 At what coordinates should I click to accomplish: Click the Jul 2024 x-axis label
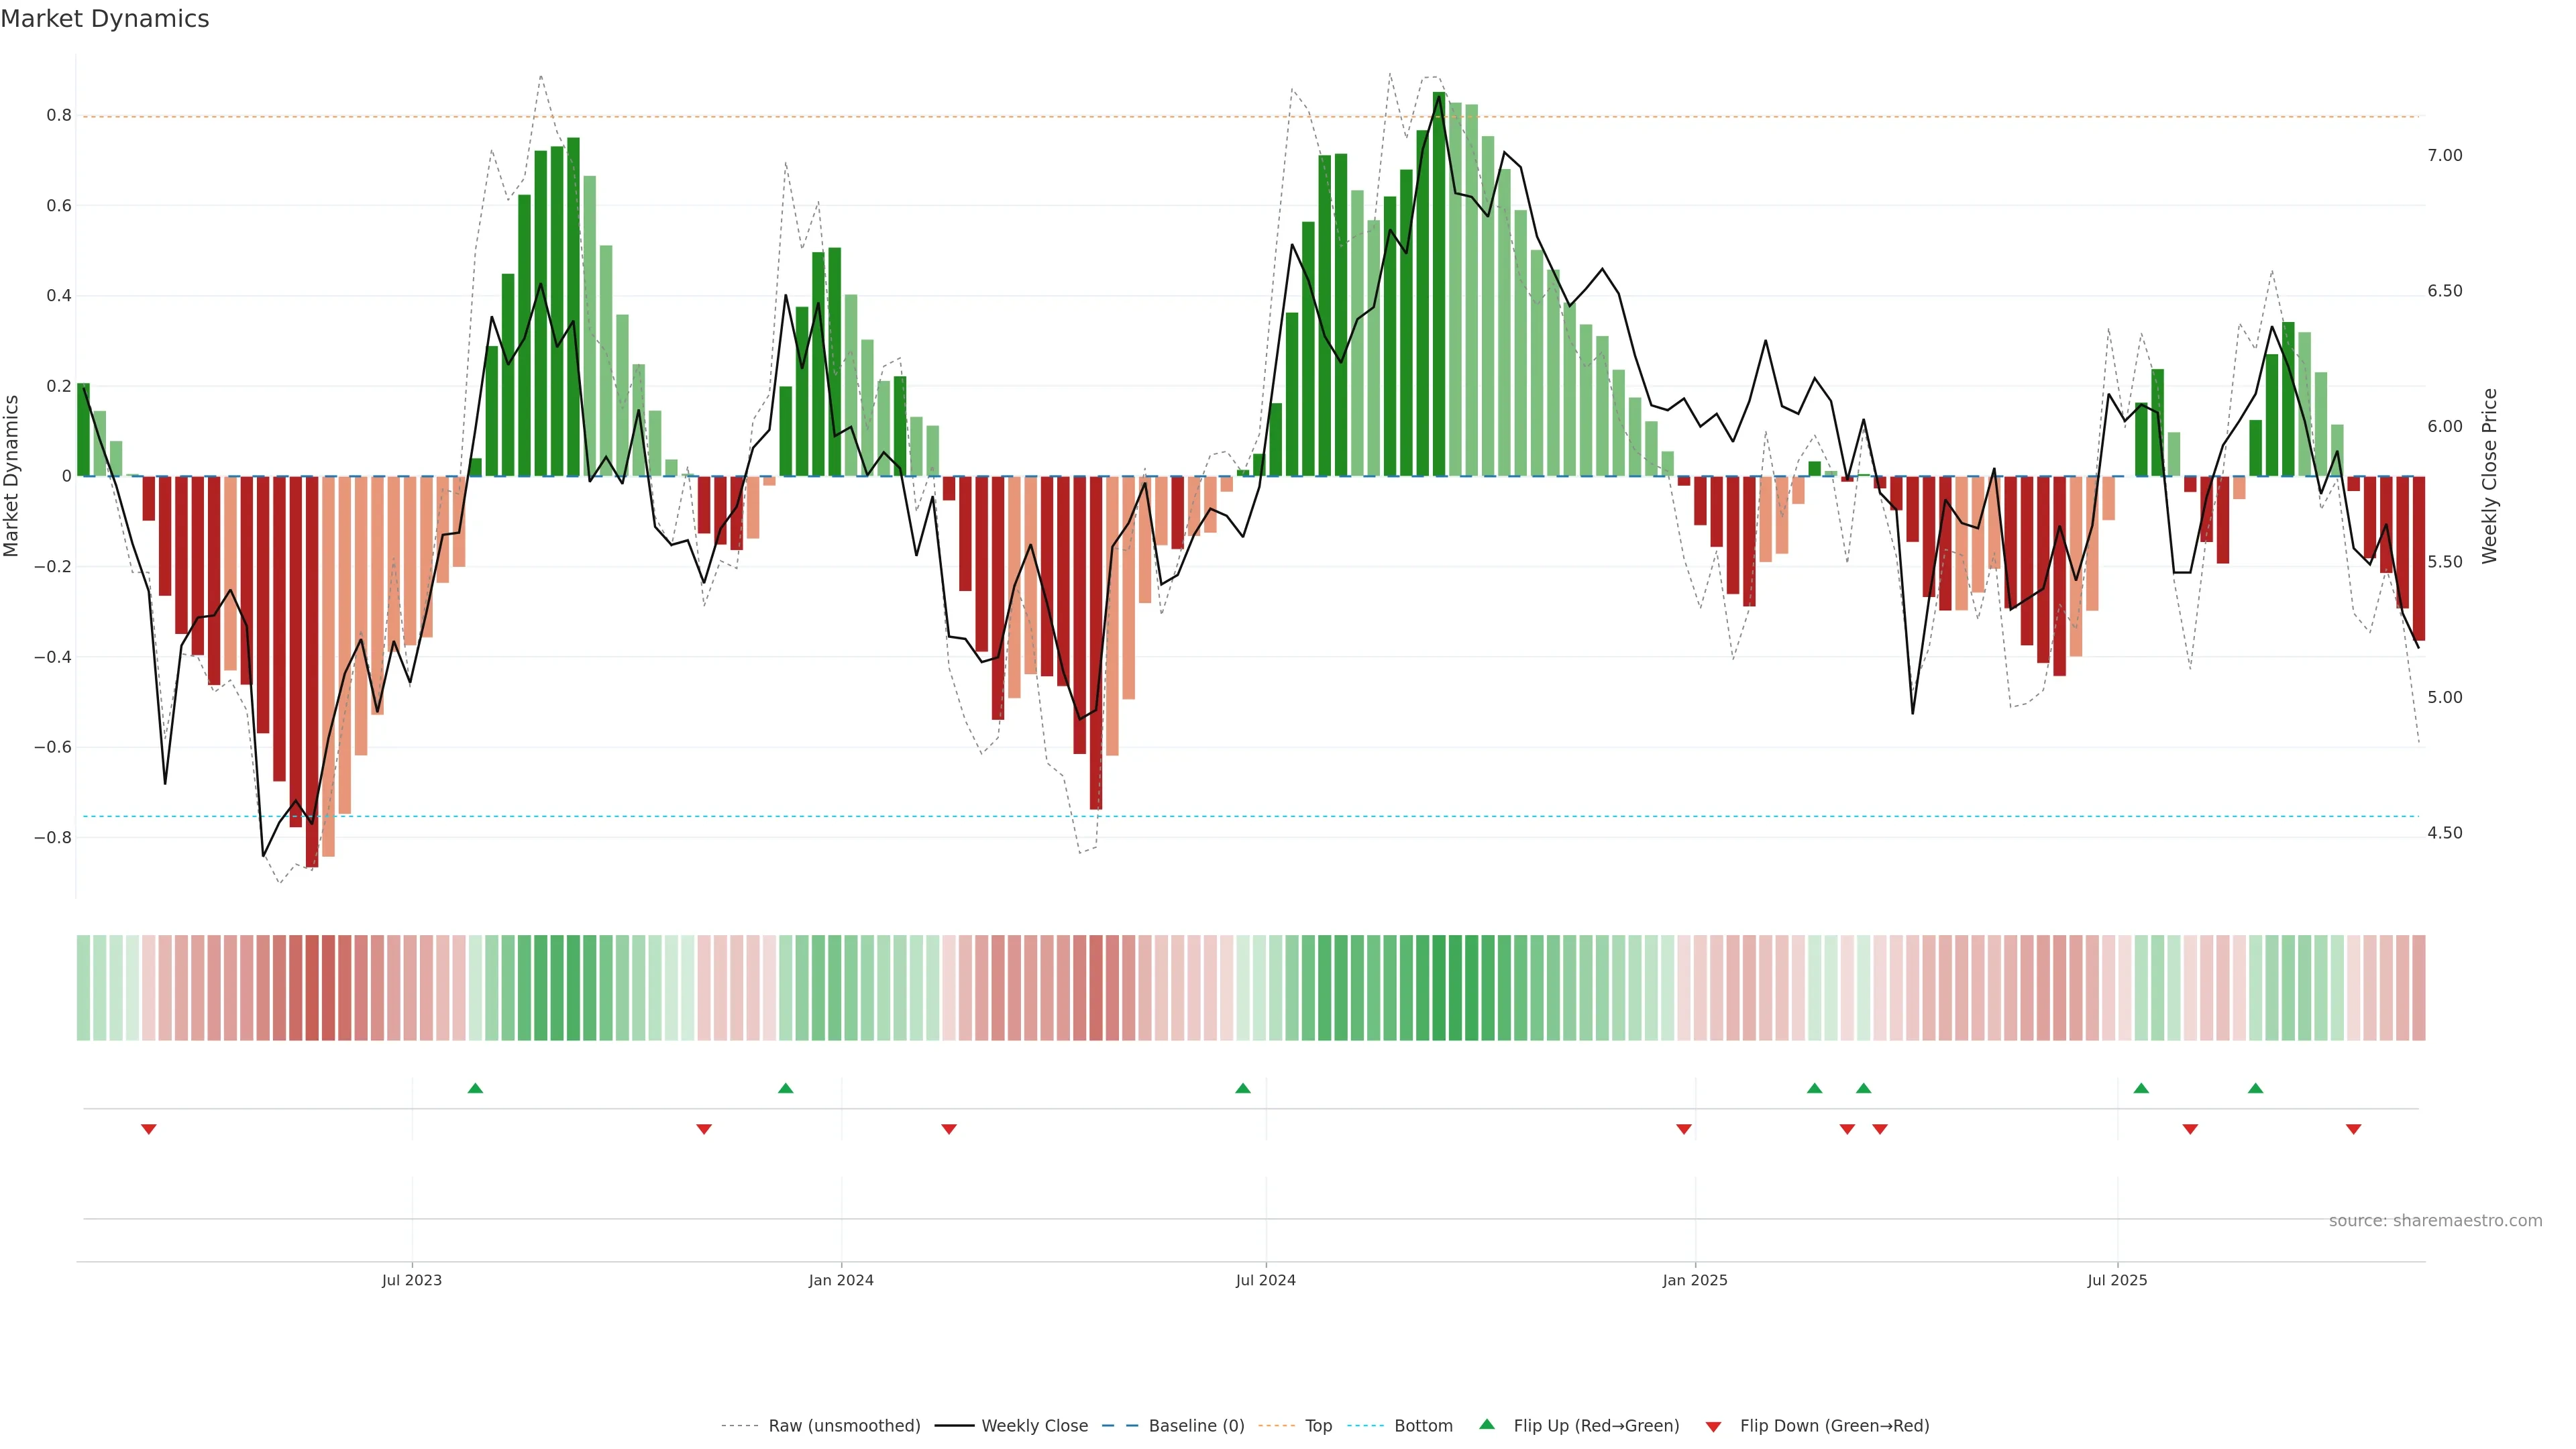pos(1265,1280)
